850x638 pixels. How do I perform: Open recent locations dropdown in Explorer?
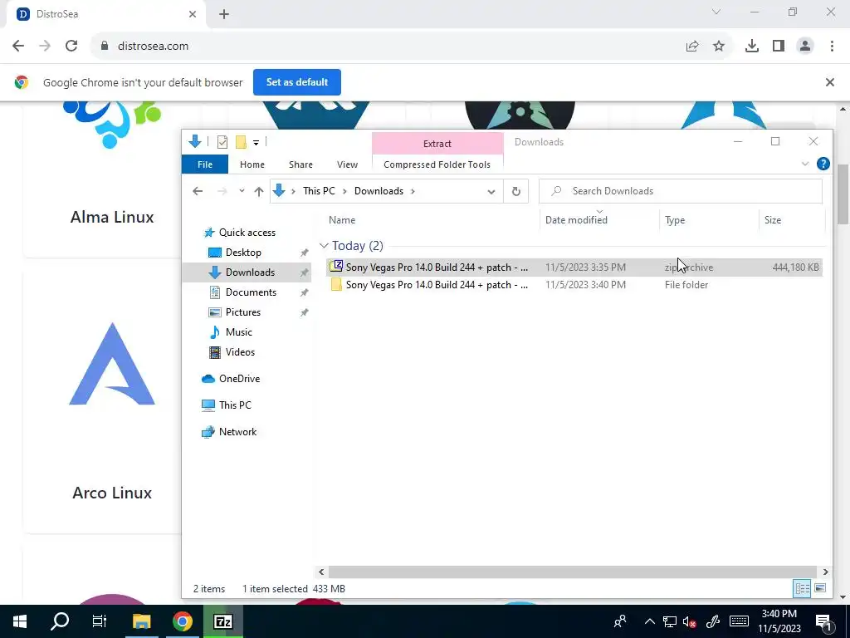[242, 191]
